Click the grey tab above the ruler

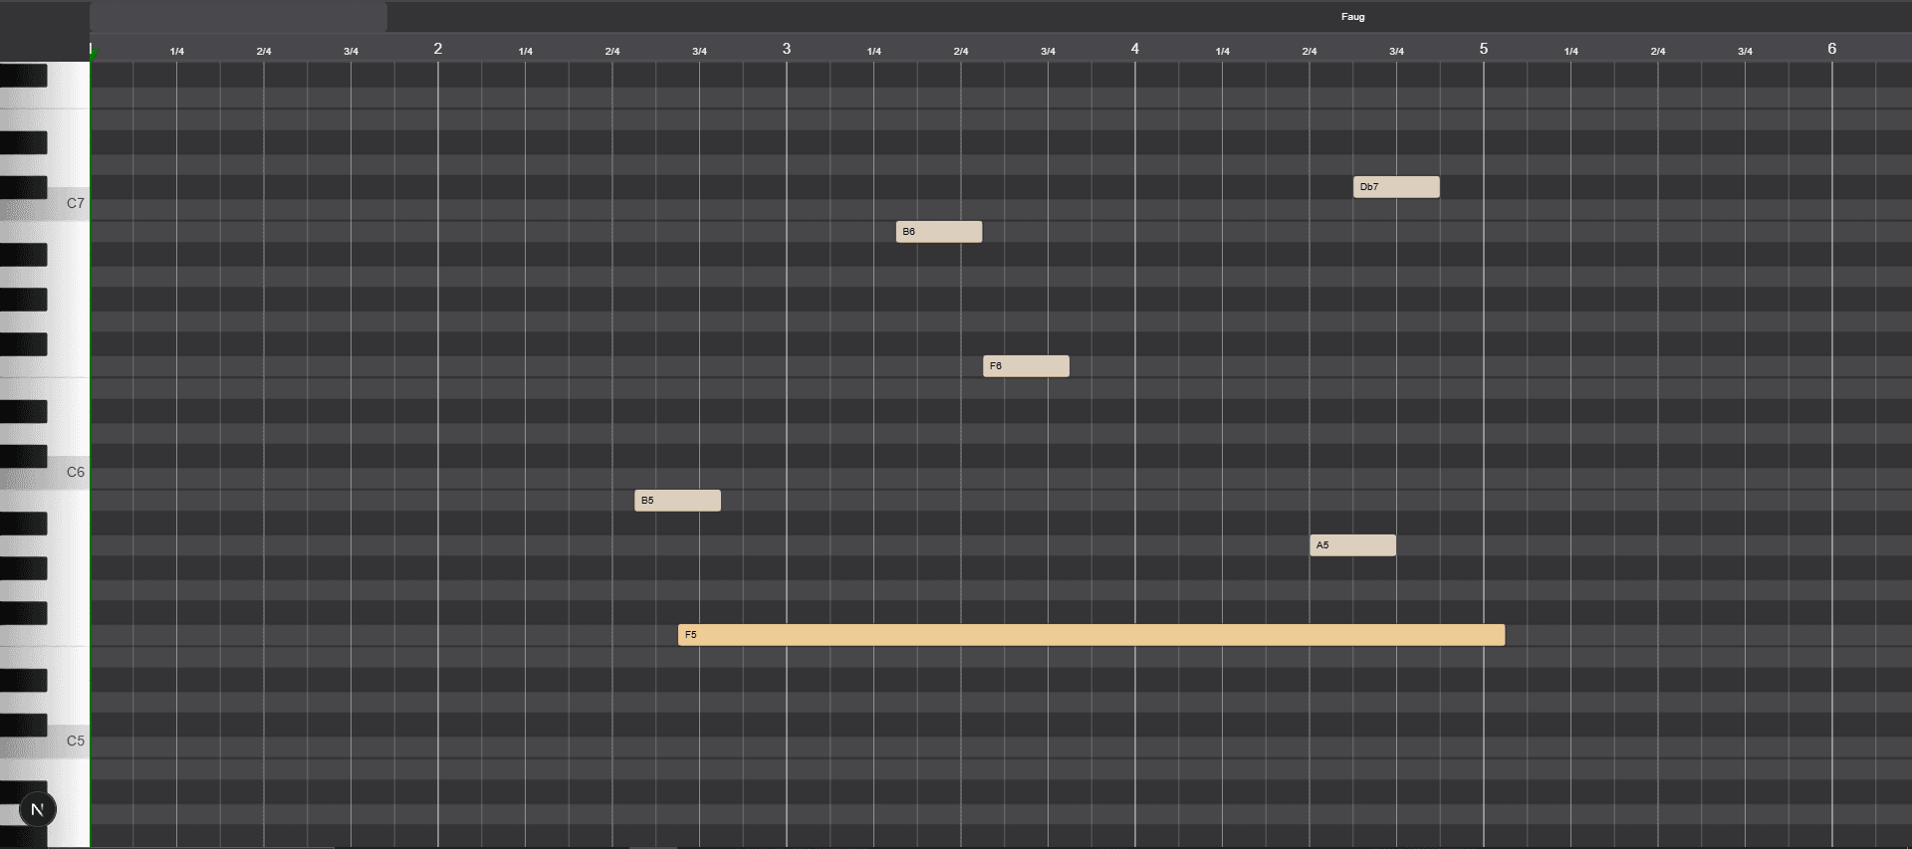point(238,17)
